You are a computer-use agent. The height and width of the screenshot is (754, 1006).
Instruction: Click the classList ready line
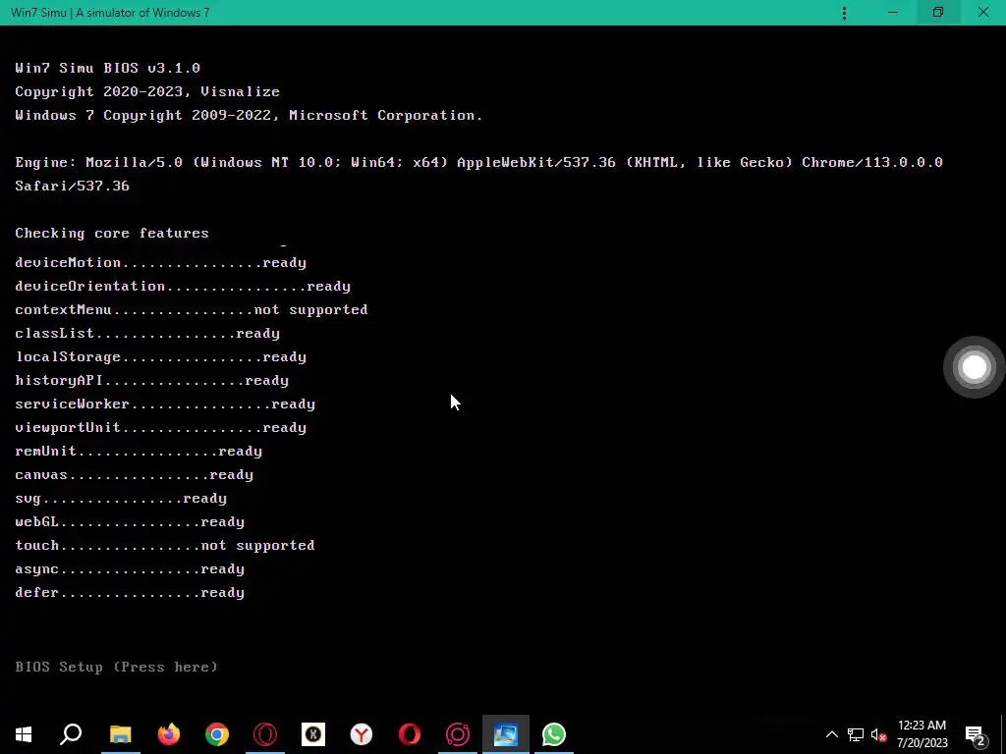(x=147, y=334)
